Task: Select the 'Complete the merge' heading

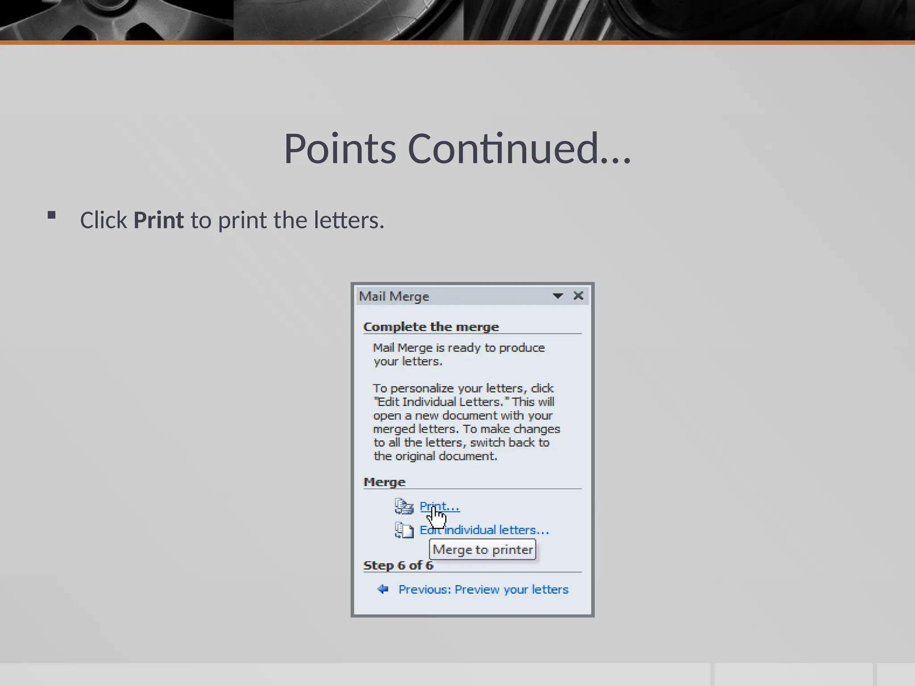Action: point(431,327)
